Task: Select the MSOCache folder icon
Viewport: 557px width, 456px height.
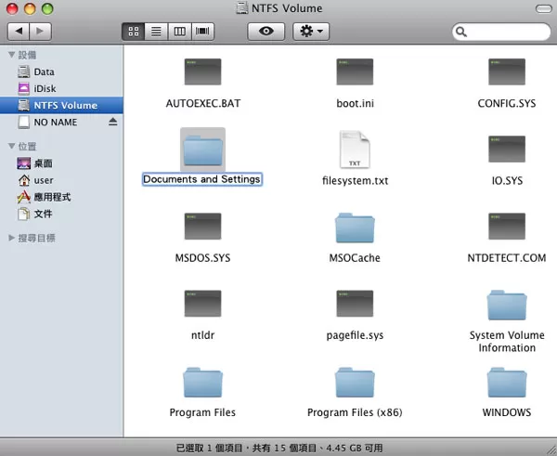Action: (355, 228)
